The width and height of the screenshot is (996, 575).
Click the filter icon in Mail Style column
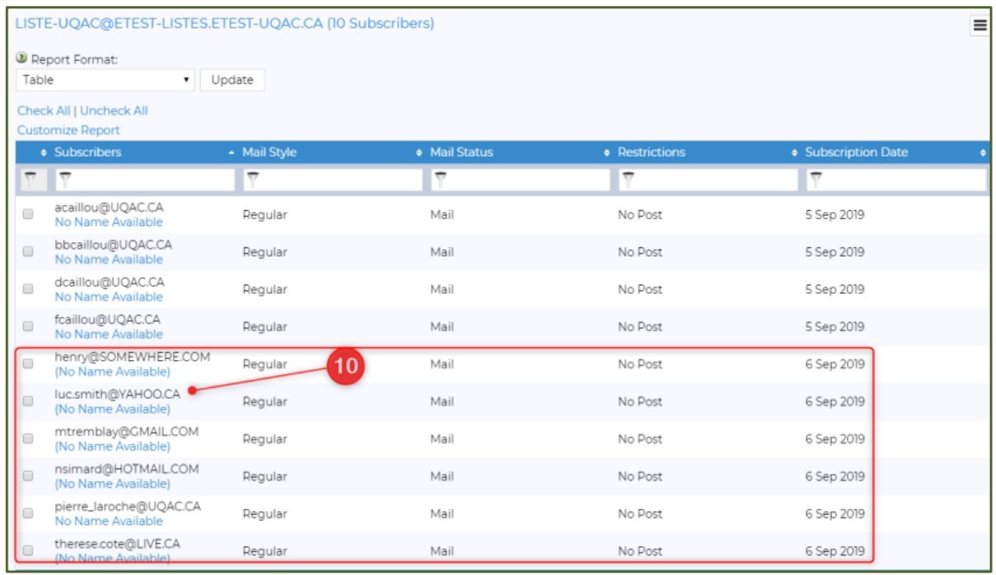[253, 180]
